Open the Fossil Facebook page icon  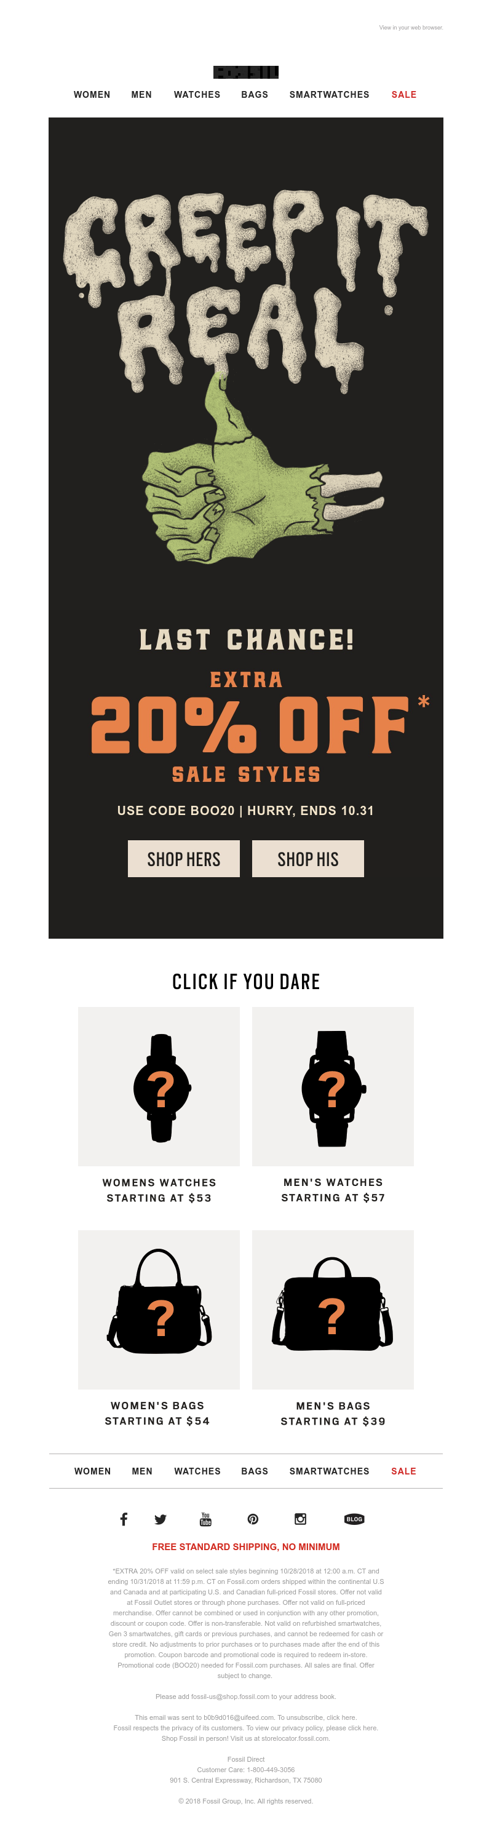pyautogui.click(x=124, y=1519)
